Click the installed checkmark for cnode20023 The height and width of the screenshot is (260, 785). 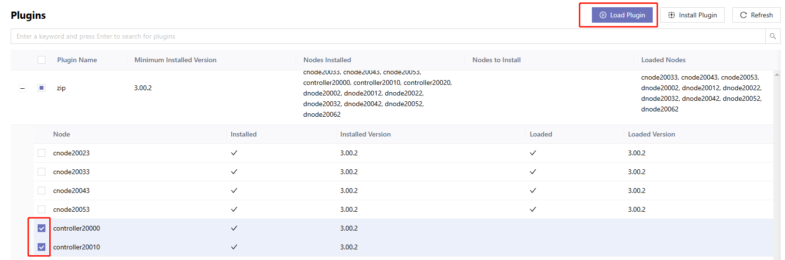click(x=234, y=153)
